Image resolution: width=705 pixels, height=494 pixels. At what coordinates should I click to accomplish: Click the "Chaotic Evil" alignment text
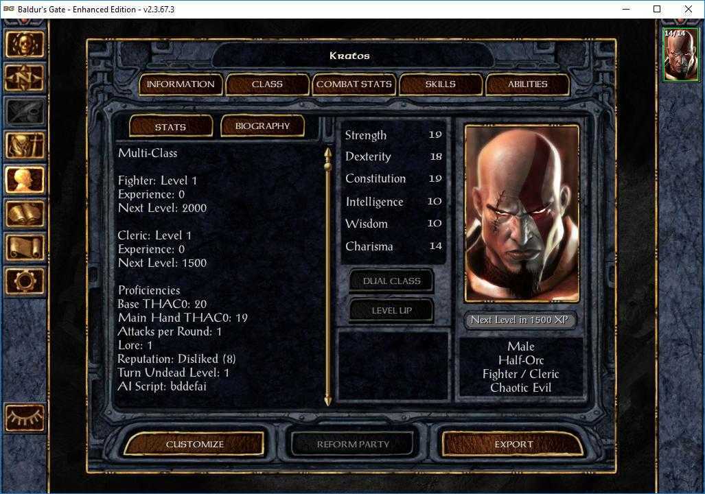(520, 388)
